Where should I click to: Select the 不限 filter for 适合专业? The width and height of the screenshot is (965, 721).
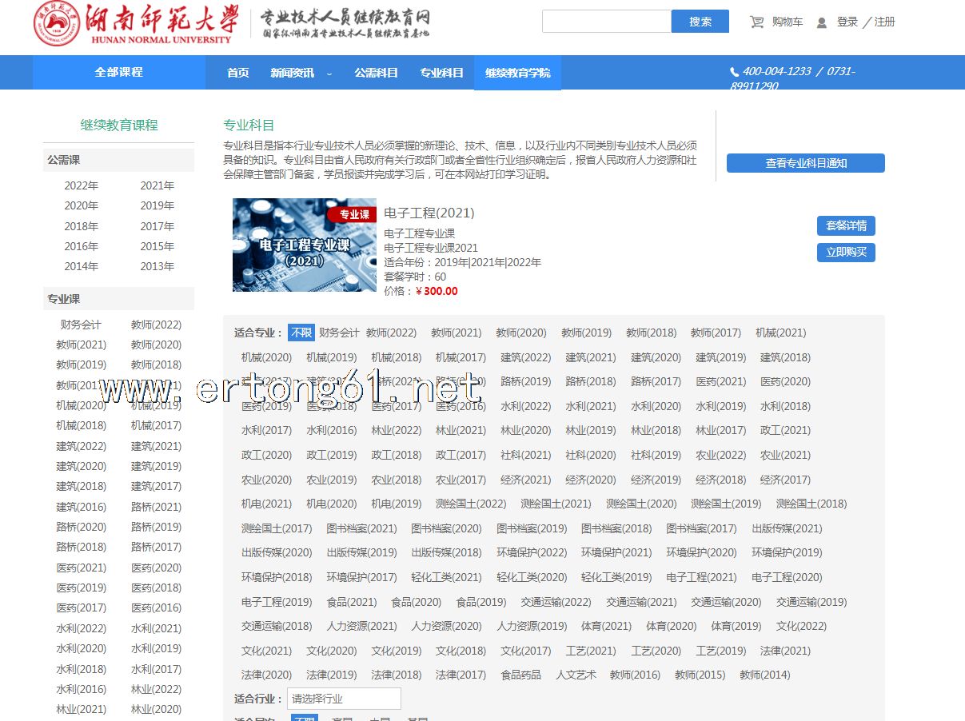(x=301, y=333)
